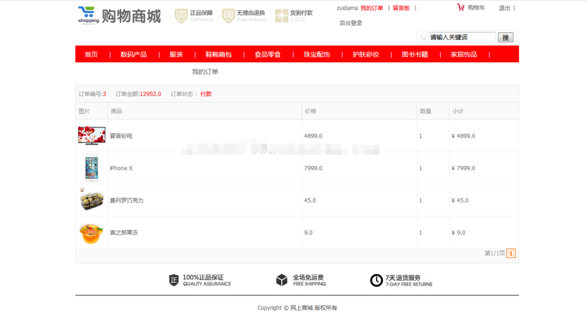587x324 pixels.
Task: Open the 服装 category
Action: pyautogui.click(x=176, y=54)
